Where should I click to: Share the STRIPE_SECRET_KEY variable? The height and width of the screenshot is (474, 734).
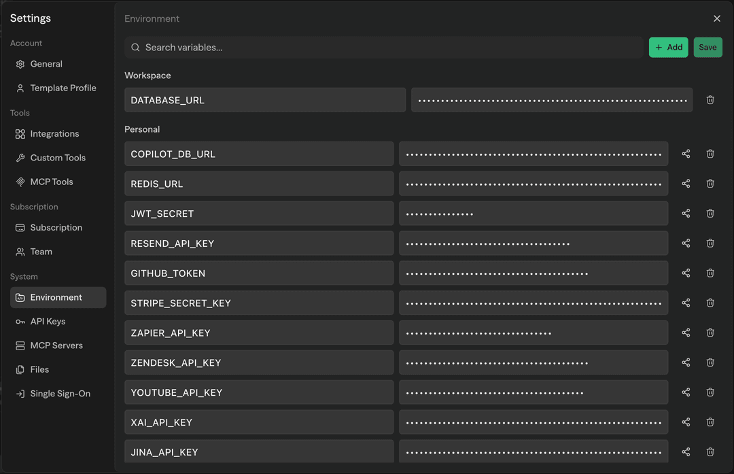click(686, 303)
